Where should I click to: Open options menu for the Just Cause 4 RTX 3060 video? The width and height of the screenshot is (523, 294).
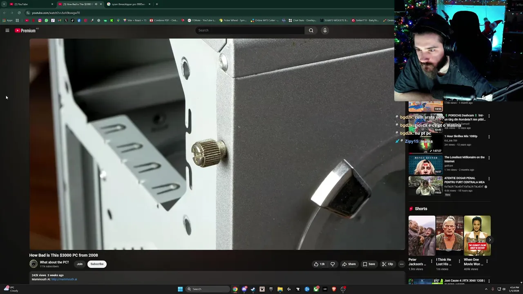pyautogui.click(x=489, y=281)
